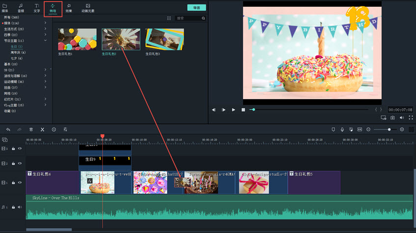This screenshot has height=233, width=416.
Task: Expand the Vlog主题 (15) category arrow
Action: (x=45, y=105)
